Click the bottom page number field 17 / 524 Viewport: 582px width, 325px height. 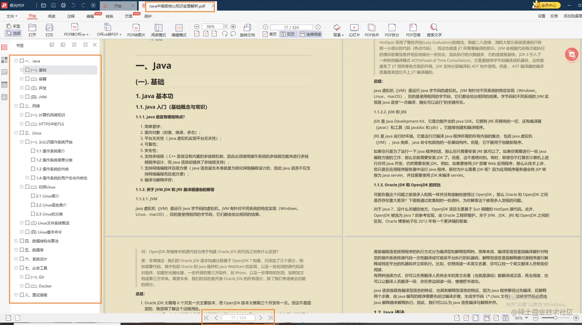click(x=238, y=318)
